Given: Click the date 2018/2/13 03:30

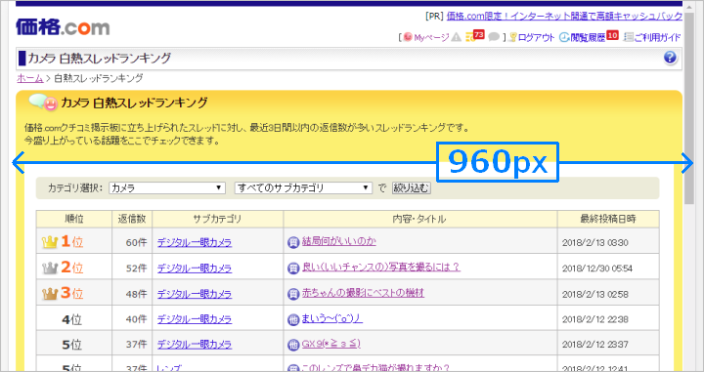Looking at the screenshot, I should click(x=594, y=243).
